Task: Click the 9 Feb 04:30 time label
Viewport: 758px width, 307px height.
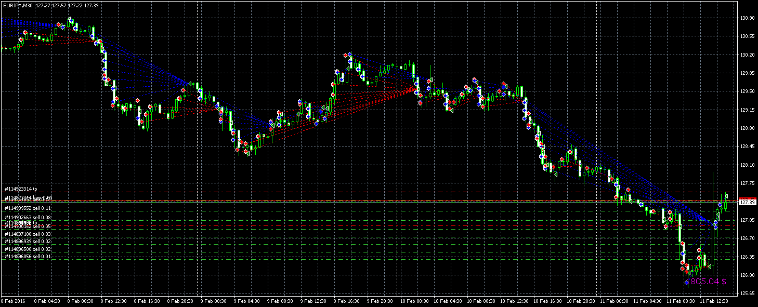Action: pos(248,301)
